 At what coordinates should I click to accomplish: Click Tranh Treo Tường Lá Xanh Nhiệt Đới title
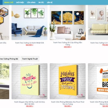pyautogui.click(x=29, y=43)
